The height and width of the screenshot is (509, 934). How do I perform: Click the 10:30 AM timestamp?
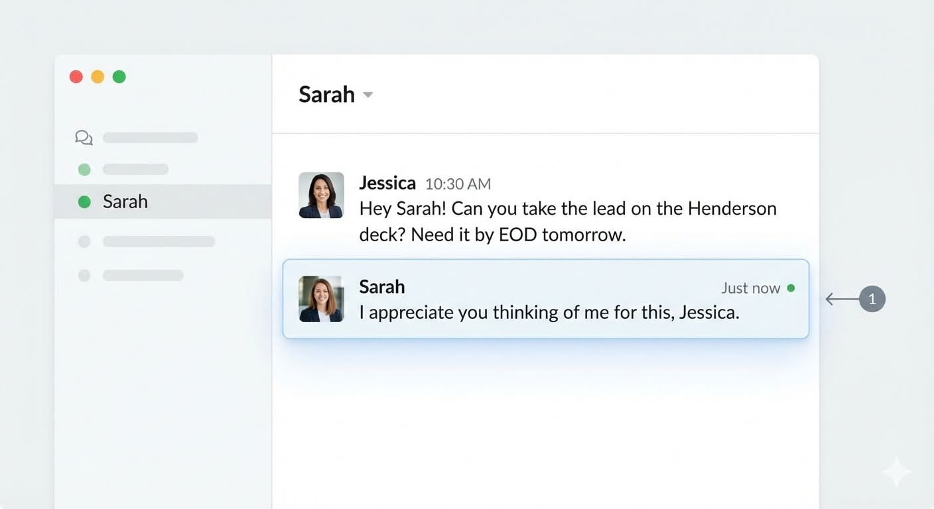[458, 184]
